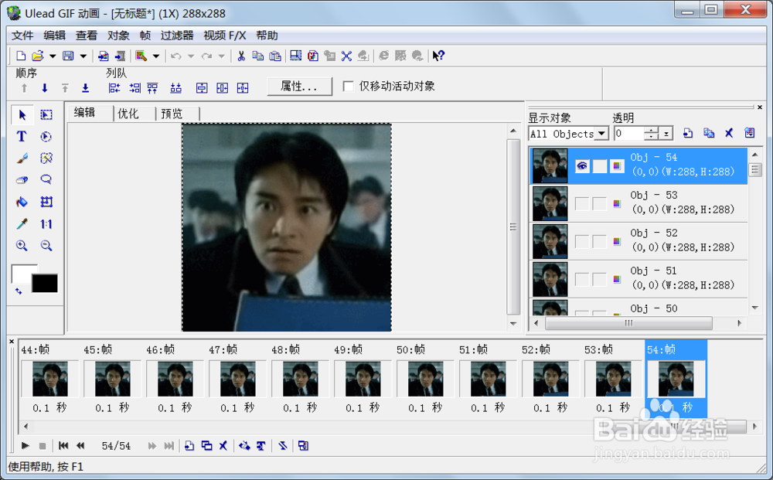Select the Lasso selection tool

(x=46, y=180)
